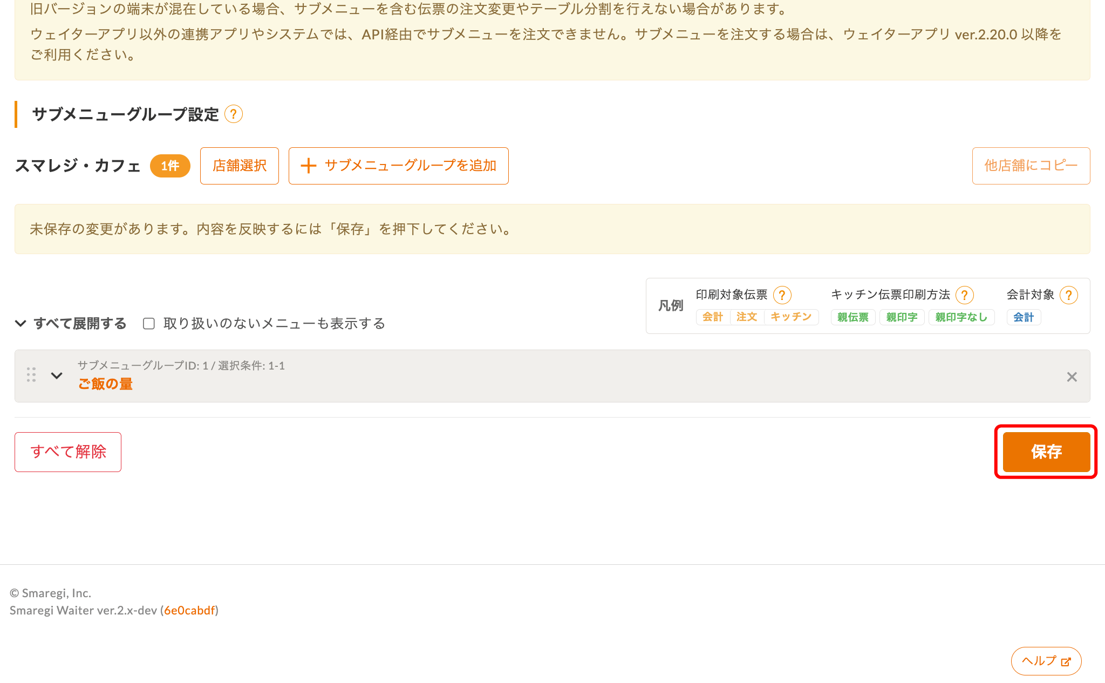Screen dimensions: 1105x683
Task: Add a group with サブメニューグループを追加
Action: [398, 166]
